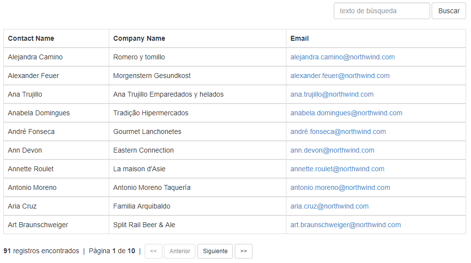
Task: Click annette.roulet@northwind.com link
Action: pos(337,169)
